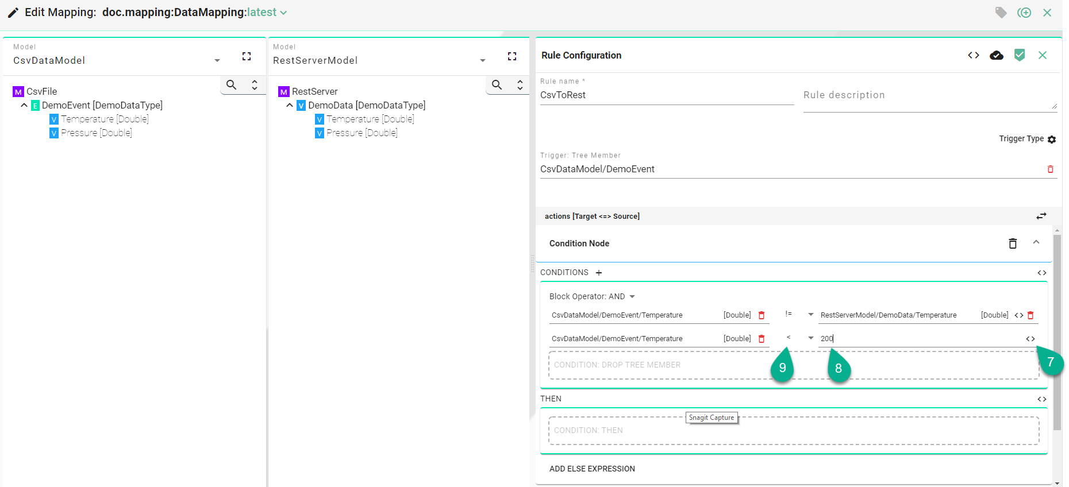The height and width of the screenshot is (487, 1069).
Task: Open Trigger Type settings gear
Action: click(x=1052, y=140)
